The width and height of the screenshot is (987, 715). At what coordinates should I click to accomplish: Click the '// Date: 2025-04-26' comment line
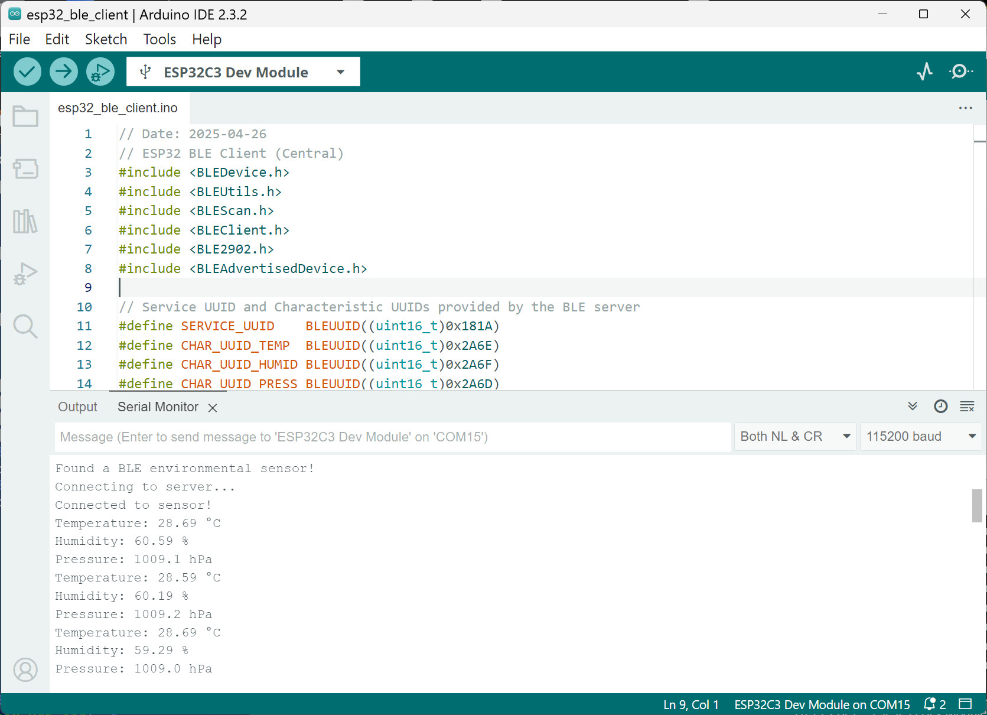pos(193,134)
